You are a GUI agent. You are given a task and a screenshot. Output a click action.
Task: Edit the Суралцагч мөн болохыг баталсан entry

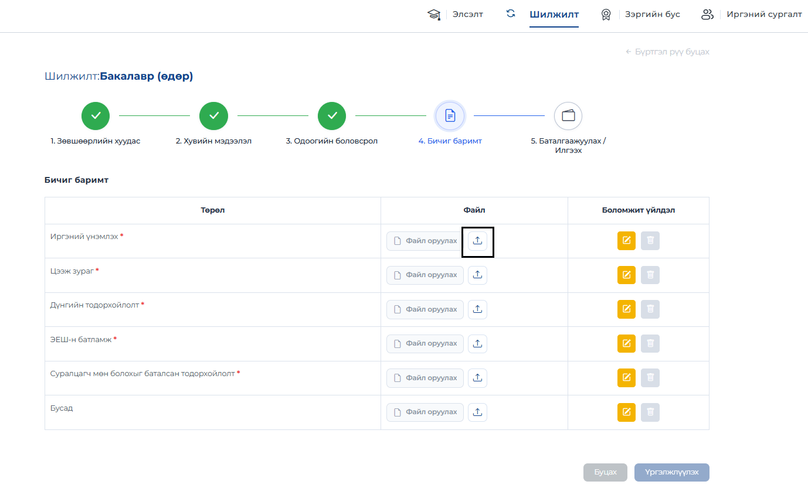point(626,378)
